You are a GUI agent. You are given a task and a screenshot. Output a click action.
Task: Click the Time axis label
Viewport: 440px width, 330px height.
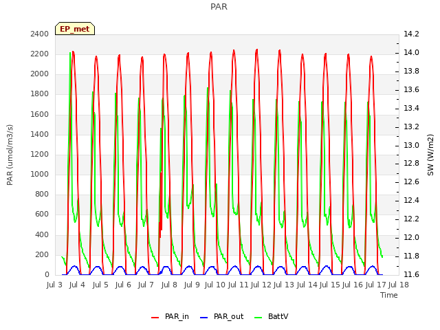point(389,295)
